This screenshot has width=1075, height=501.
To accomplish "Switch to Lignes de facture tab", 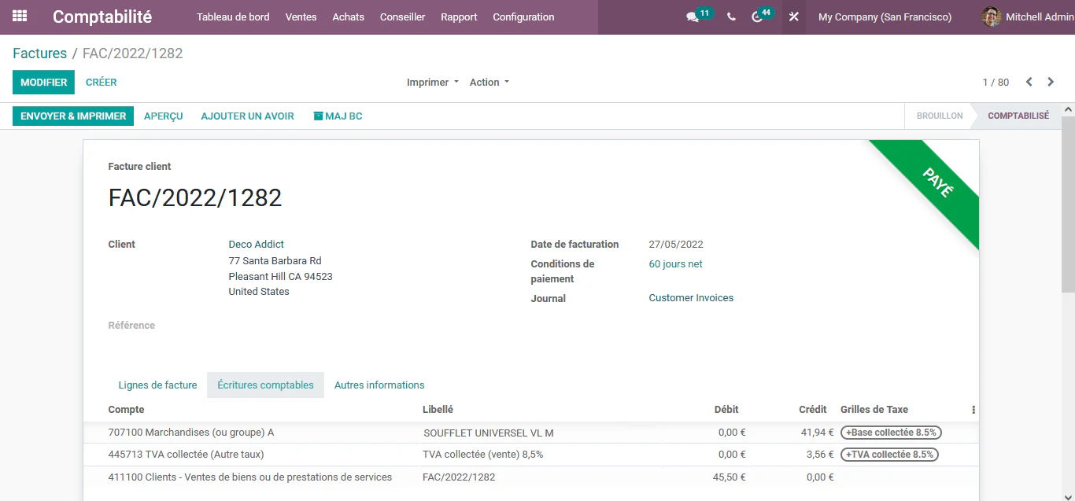I will tap(157, 385).
